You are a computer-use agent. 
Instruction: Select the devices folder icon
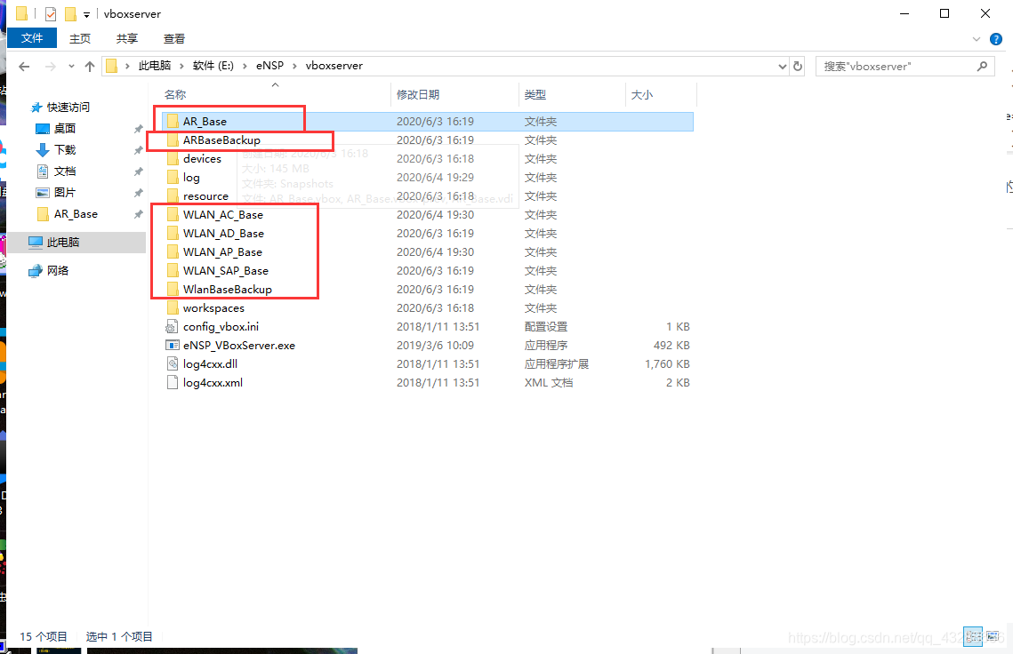[x=173, y=159]
